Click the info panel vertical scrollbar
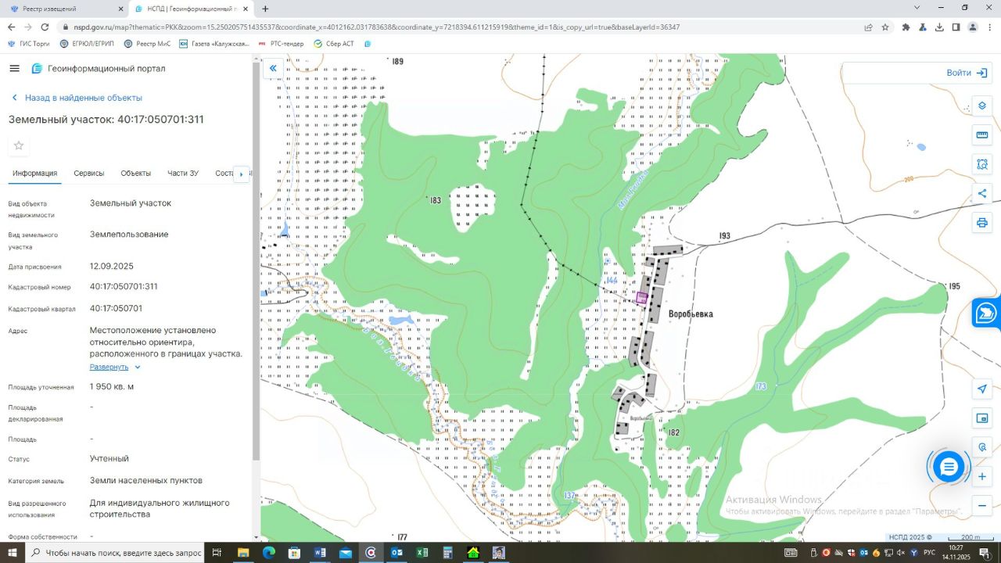 (x=256, y=262)
